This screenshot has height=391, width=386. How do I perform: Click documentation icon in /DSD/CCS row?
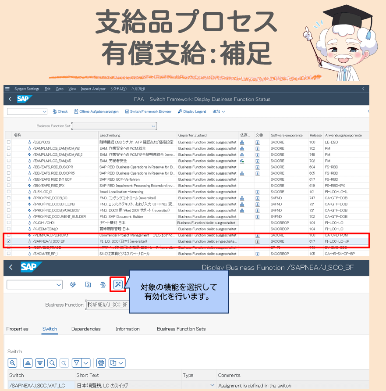coord(258,142)
